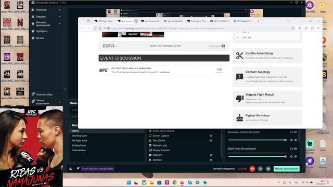Select the Ending Soon scene
This screenshot has width=333, height=187.
(79, 145)
